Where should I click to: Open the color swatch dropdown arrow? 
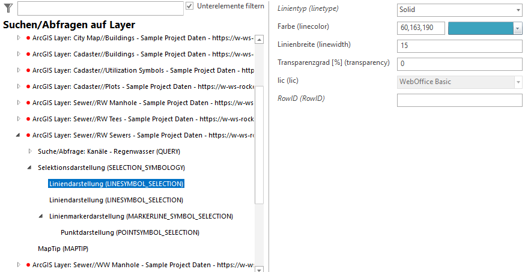tap(518, 28)
